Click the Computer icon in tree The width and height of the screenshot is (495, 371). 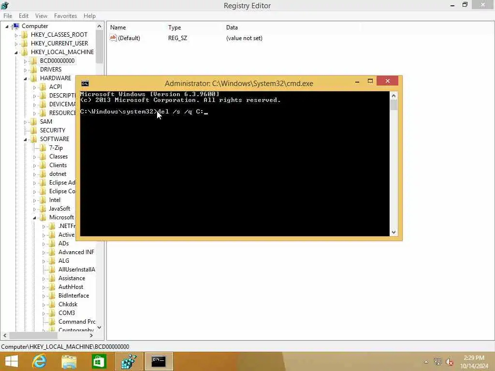[x=15, y=26]
